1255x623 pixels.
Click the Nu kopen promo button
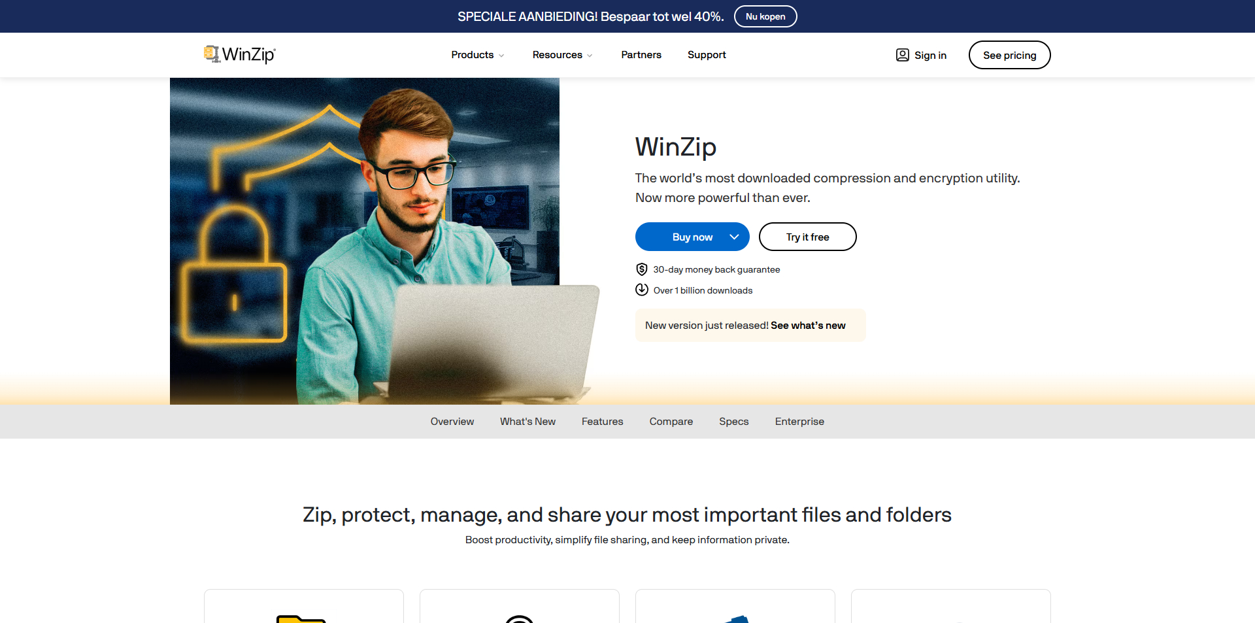coord(765,16)
